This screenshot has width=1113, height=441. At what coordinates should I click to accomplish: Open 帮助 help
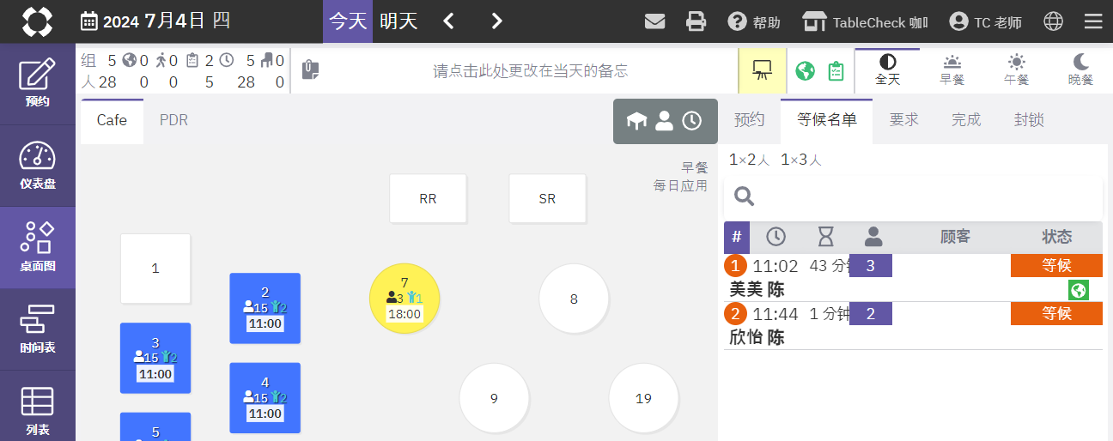(x=754, y=22)
